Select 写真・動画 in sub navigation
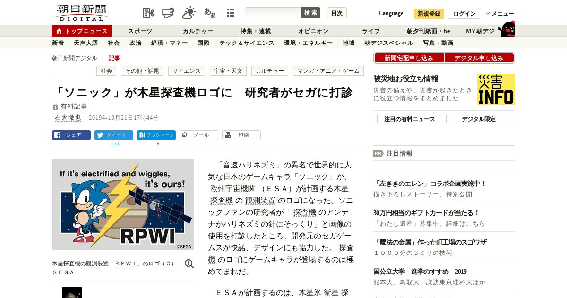 coord(438,43)
